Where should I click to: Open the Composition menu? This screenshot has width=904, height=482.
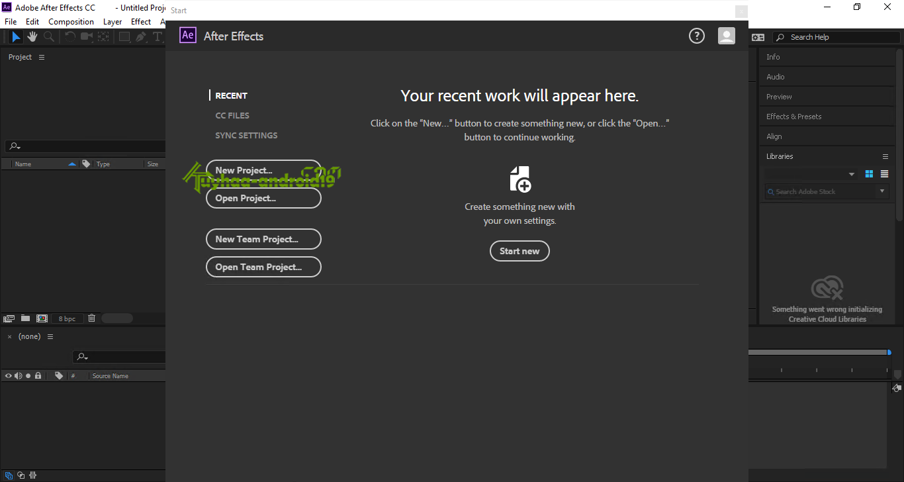(x=71, y=22)
